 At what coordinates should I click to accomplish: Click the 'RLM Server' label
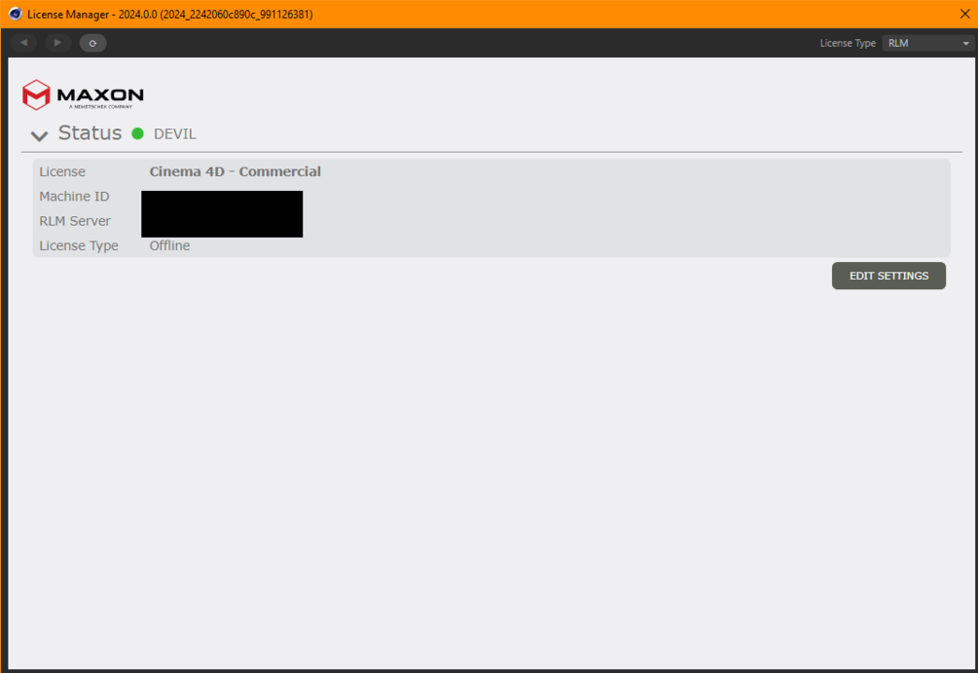tap(75, 221)
